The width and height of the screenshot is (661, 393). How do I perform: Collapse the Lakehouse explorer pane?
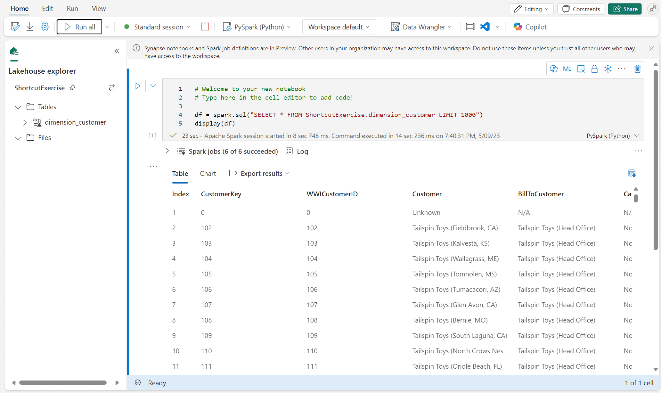[117, 51]
